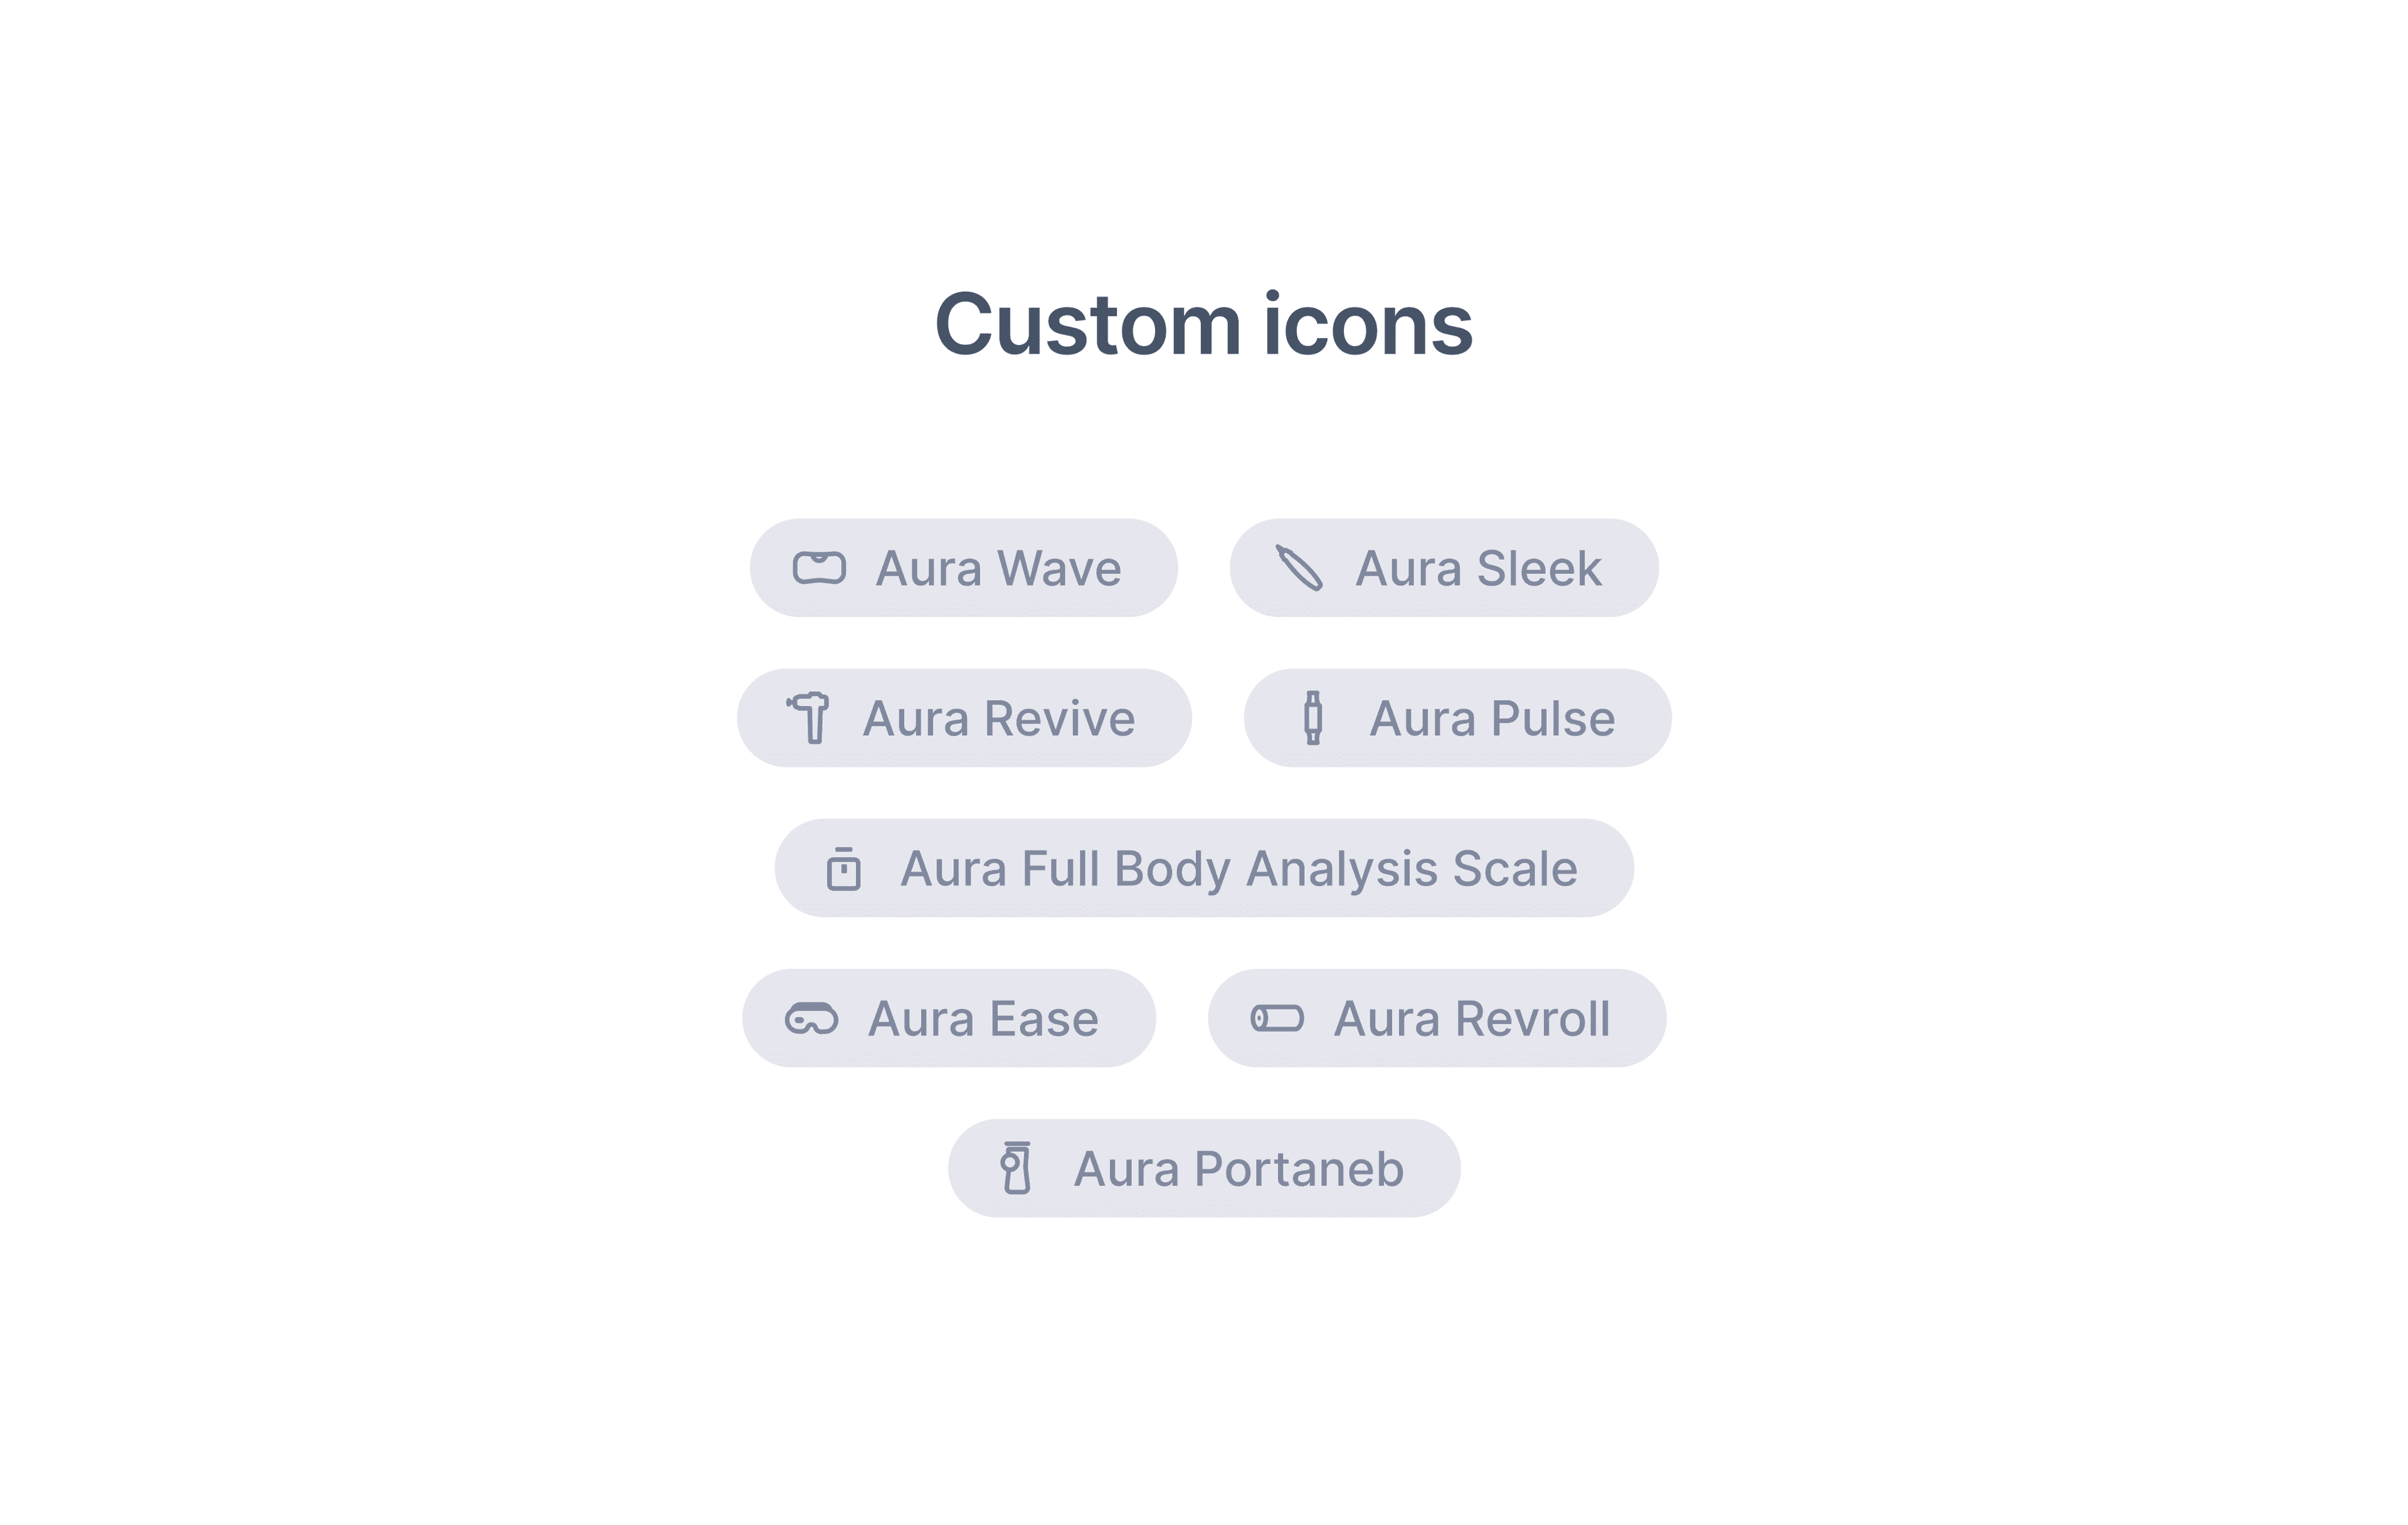Open the Aura Revroll label

point(1472,1019)
